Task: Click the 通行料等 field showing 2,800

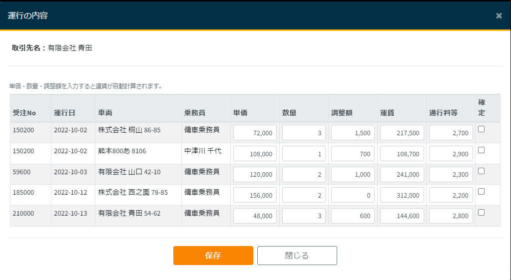Action: 451,216
